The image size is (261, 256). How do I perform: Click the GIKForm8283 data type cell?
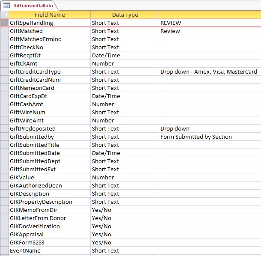125,242
